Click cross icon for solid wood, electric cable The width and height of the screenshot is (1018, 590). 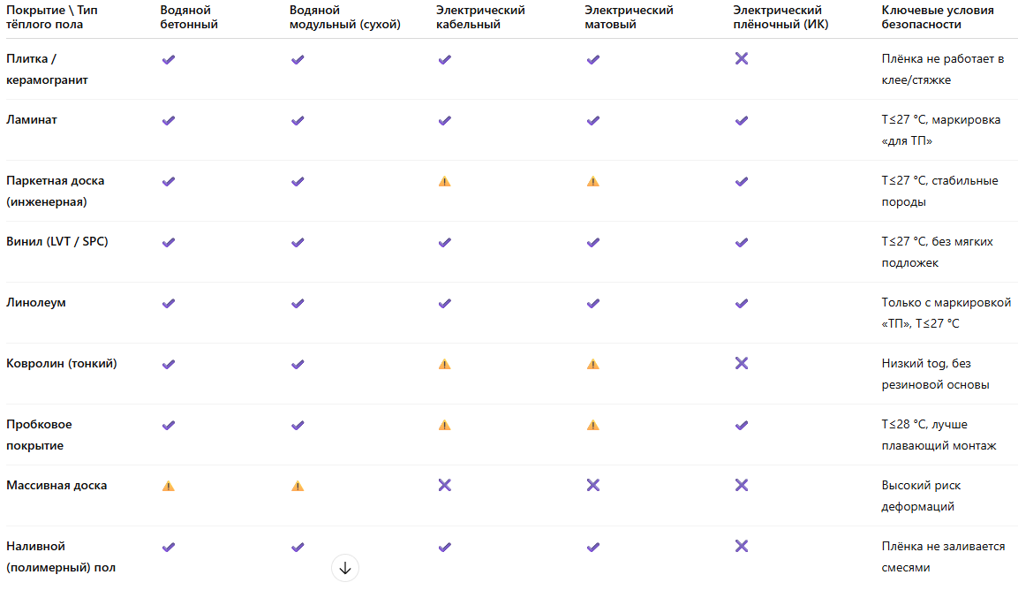[444, 486]
